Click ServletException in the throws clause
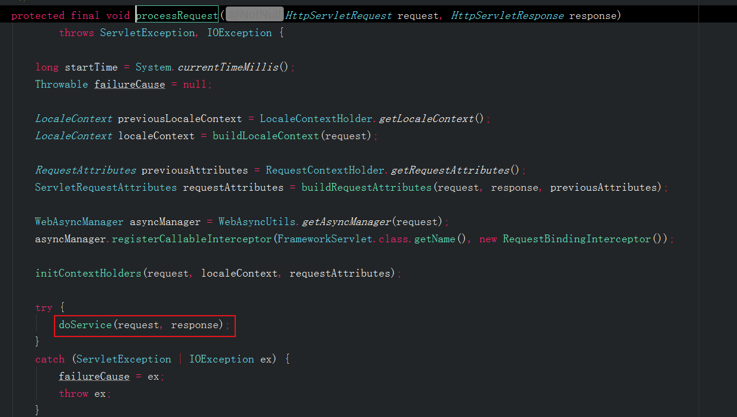737x417 pixels. click(147, 33)
